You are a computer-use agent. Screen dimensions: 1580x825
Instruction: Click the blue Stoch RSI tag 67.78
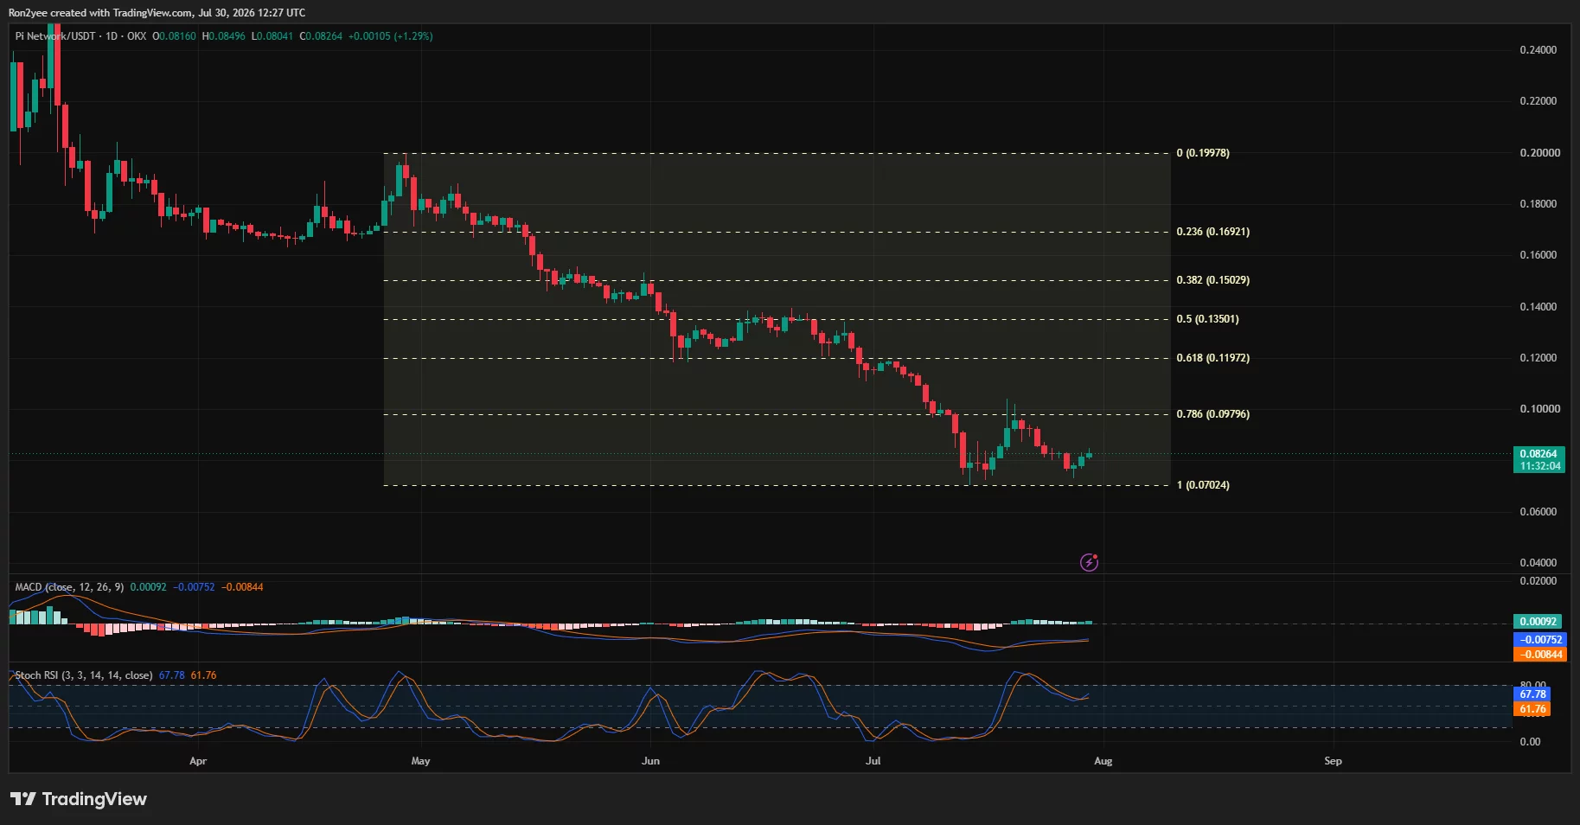coord(1532,694)
